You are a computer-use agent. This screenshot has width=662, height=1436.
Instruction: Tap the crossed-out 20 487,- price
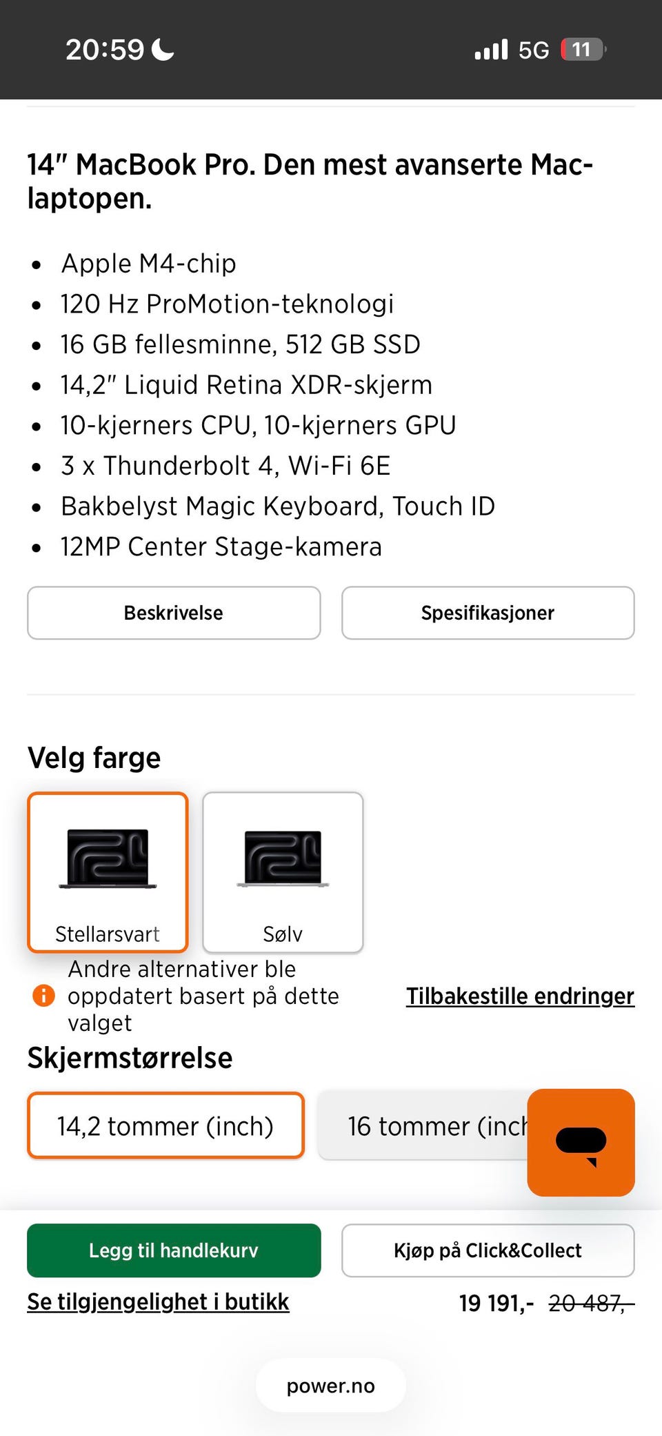point(590,1303)
